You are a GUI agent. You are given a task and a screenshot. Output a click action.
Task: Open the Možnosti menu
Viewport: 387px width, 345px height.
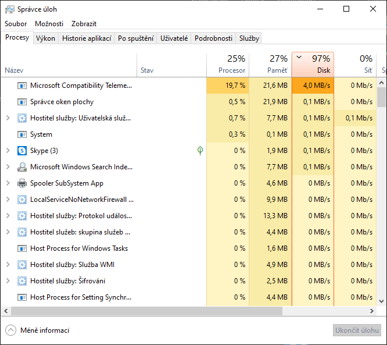(49, 24)
